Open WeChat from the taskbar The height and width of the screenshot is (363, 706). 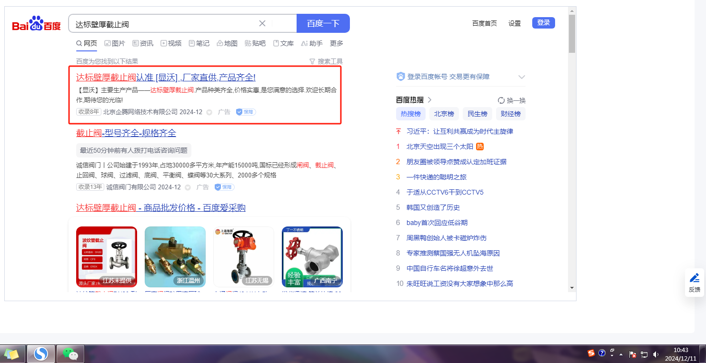[x=70, y=353]
